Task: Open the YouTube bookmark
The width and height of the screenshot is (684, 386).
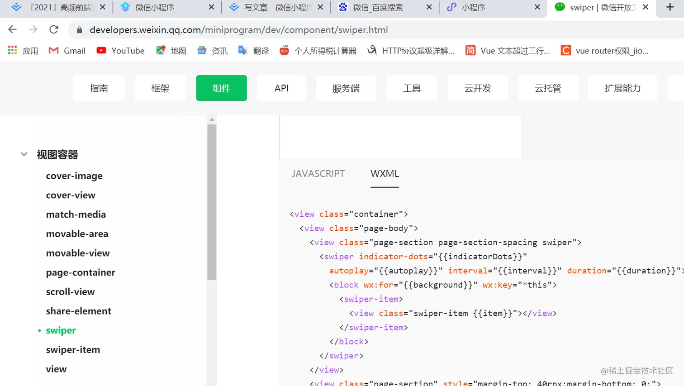Action: tap(120, 51)
